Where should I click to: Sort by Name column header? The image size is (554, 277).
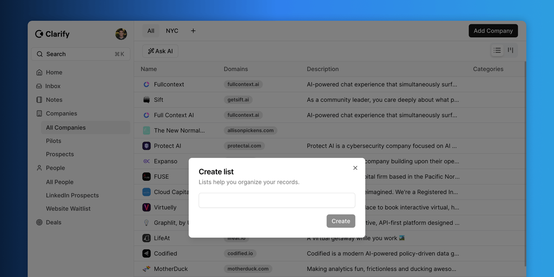[x=149, y=69]
